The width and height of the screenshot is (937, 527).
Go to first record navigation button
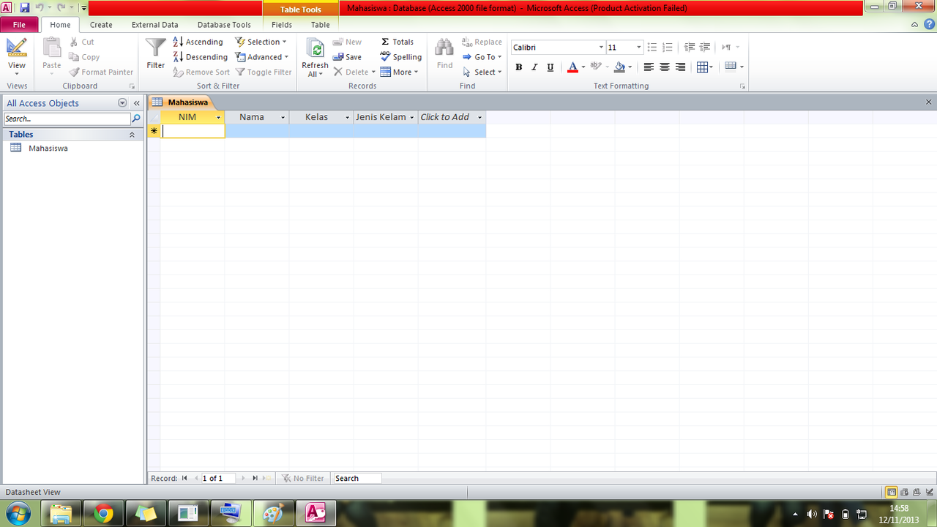(184, 478)
